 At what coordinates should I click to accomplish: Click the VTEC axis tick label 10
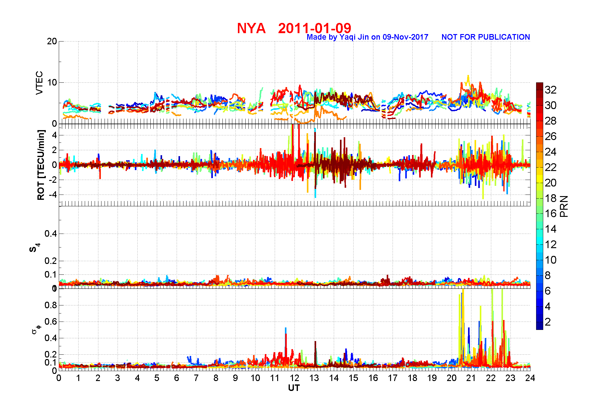(x=52, y=83)
